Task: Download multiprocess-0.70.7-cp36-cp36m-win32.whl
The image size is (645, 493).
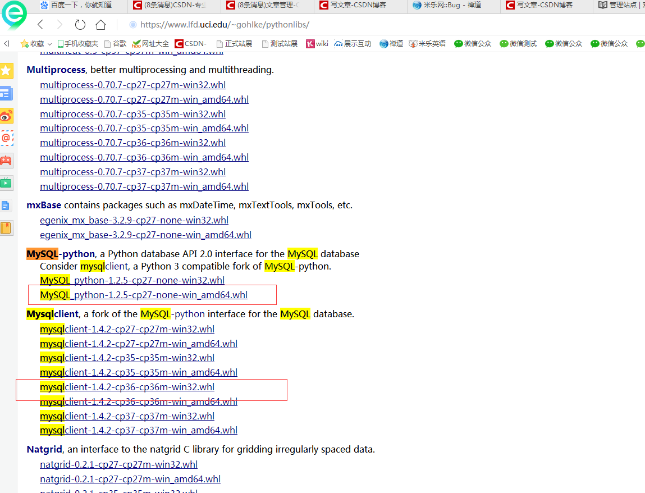Action: [133, 143]
